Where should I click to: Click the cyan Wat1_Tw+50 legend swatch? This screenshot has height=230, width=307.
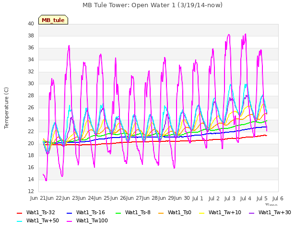(19, 221)
